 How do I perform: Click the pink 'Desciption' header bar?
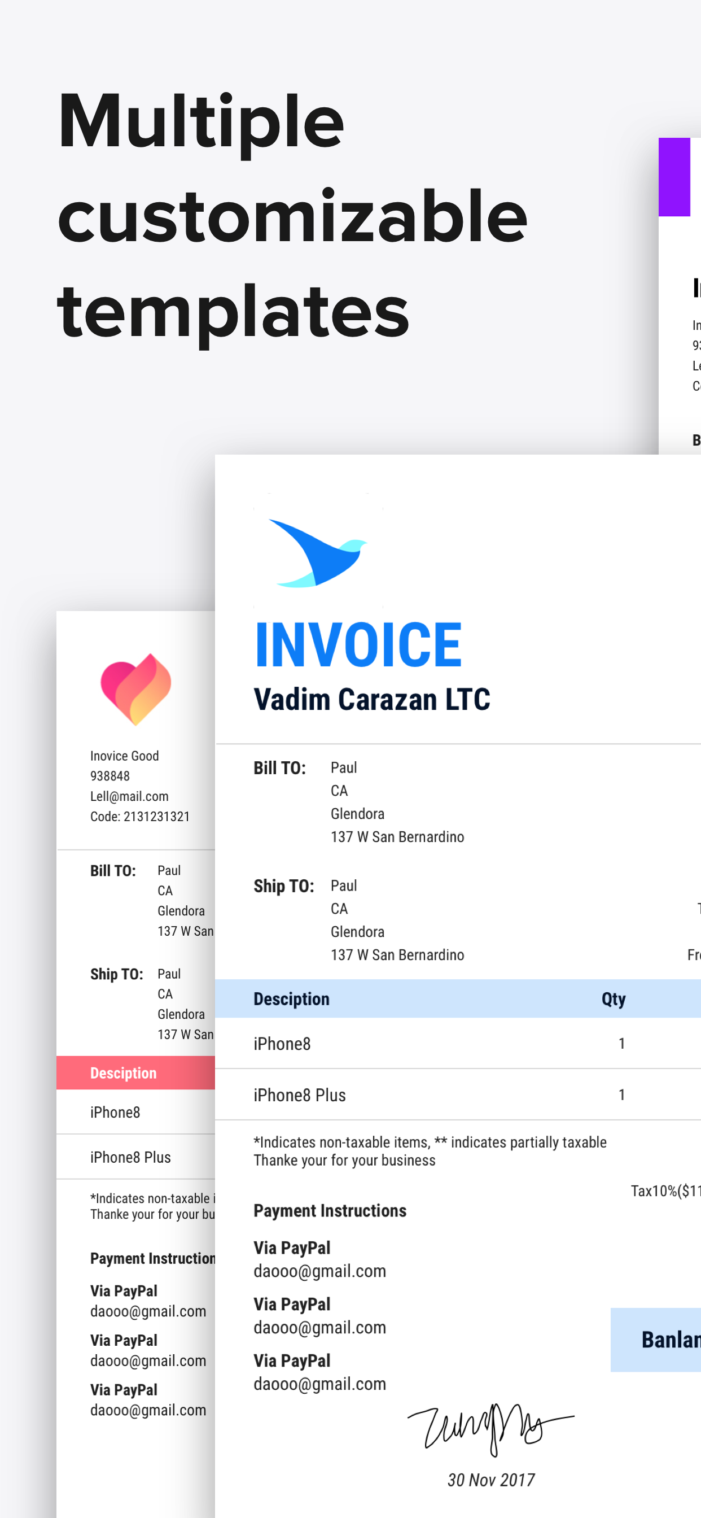coord(136,1072)
